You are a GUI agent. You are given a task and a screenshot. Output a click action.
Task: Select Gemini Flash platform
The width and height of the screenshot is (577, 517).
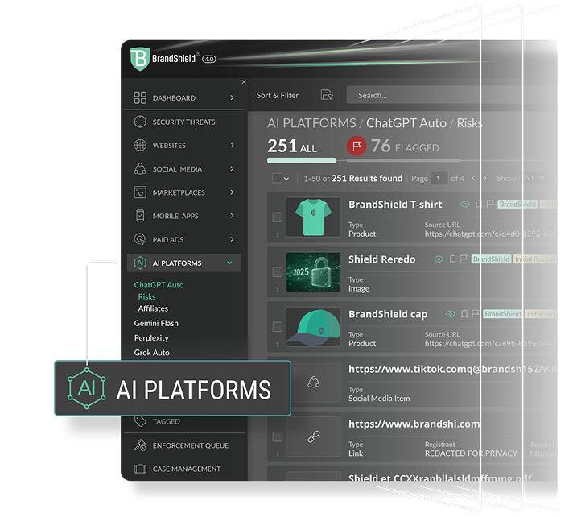tap(156, 323)
